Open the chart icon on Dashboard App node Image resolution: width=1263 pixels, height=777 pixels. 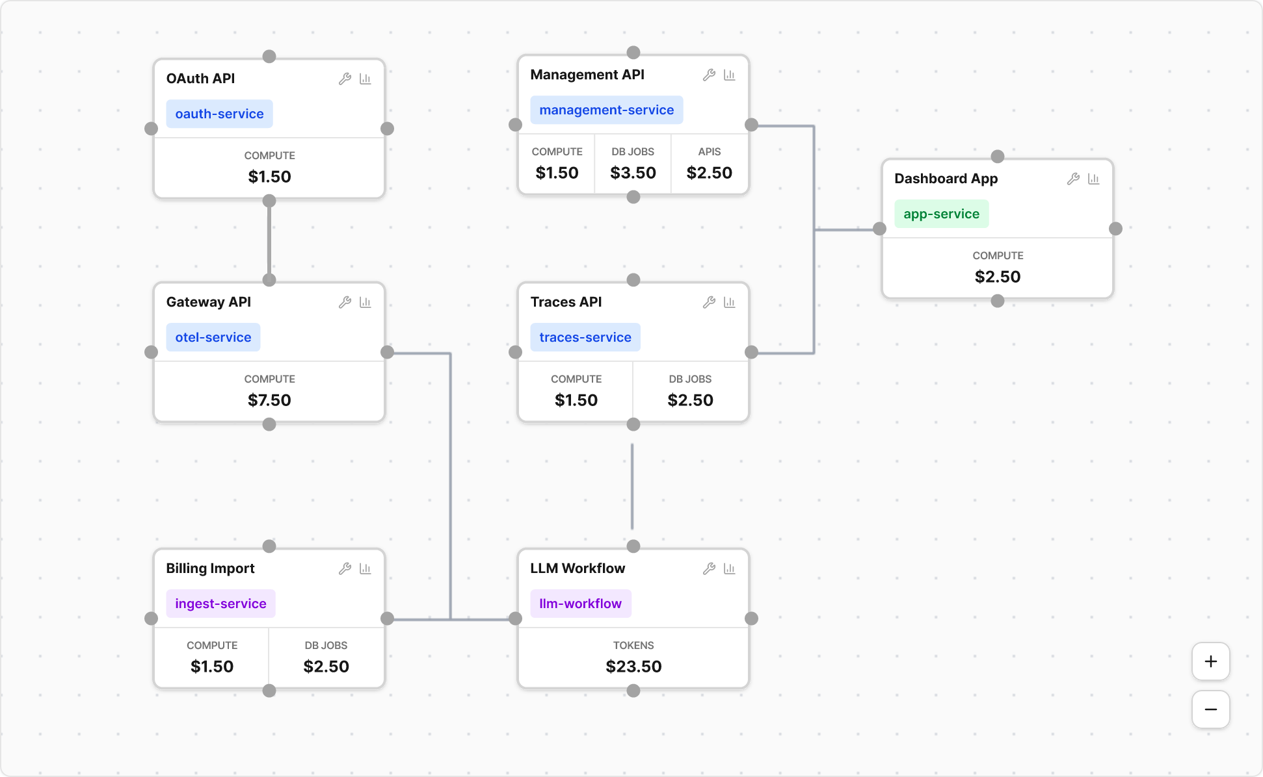point(1094,179)
